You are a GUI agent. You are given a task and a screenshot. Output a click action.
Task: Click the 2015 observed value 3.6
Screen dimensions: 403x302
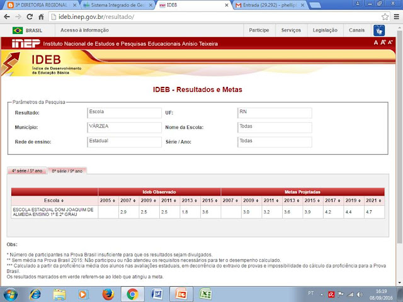point(205,212)
